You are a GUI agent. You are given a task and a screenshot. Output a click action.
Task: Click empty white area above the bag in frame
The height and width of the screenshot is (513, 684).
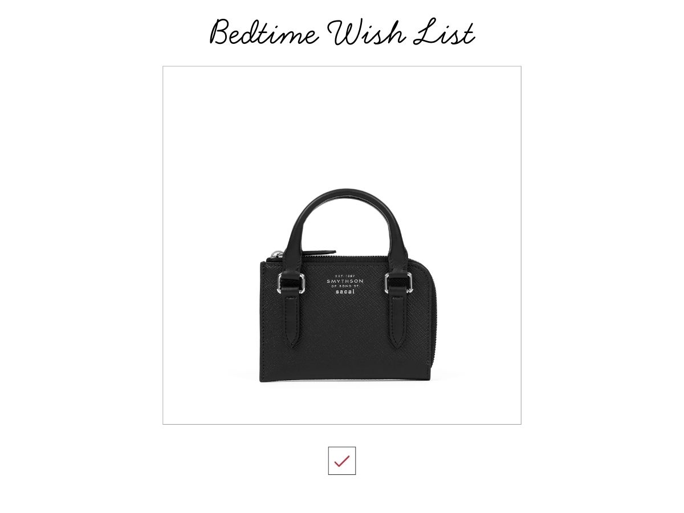pos(342,125)
